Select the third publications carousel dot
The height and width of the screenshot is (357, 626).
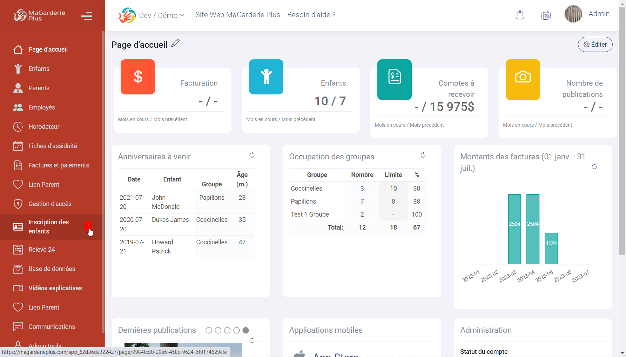click(227, 330)
